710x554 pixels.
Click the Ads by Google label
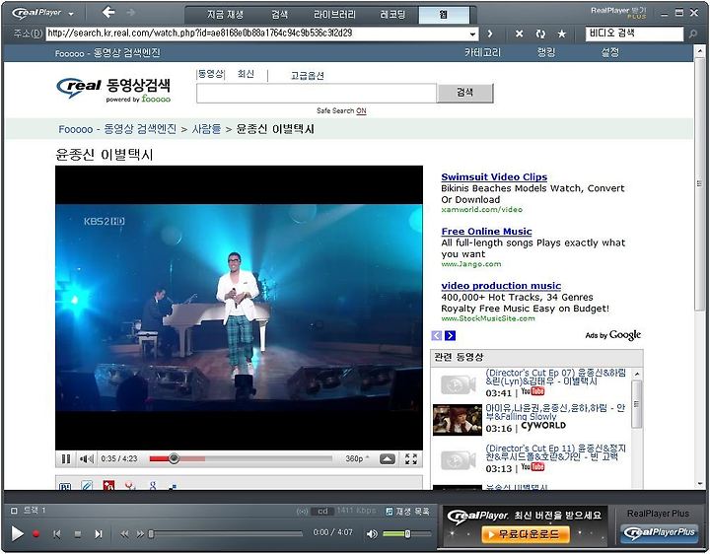tap(613, 335)
